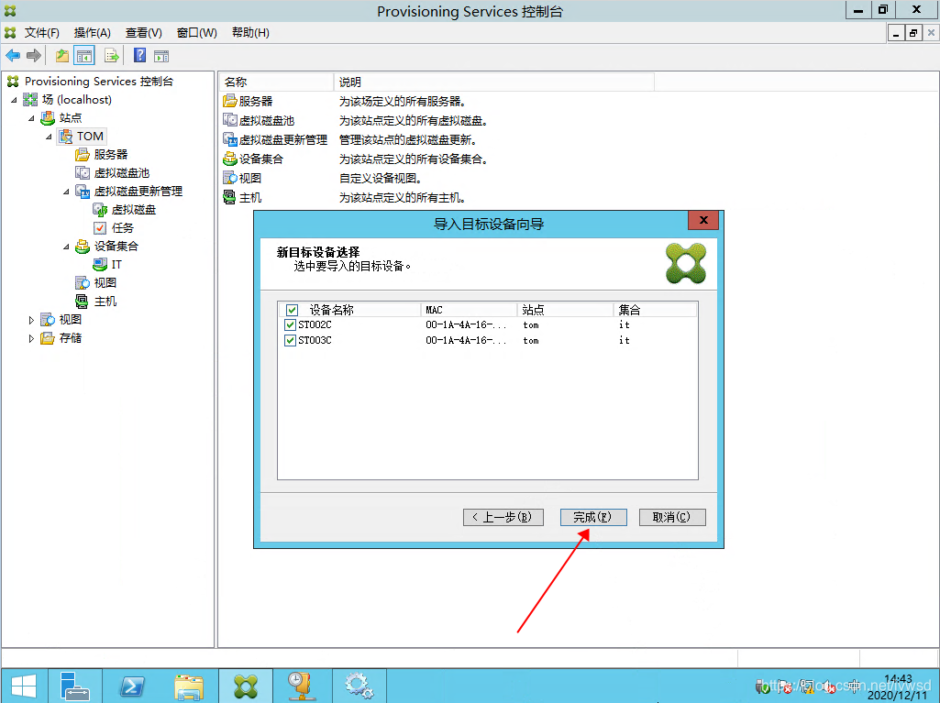940x703 pixels.
Task: Uncheck the ST002C device checkbox
Action: tap(291, 325)
